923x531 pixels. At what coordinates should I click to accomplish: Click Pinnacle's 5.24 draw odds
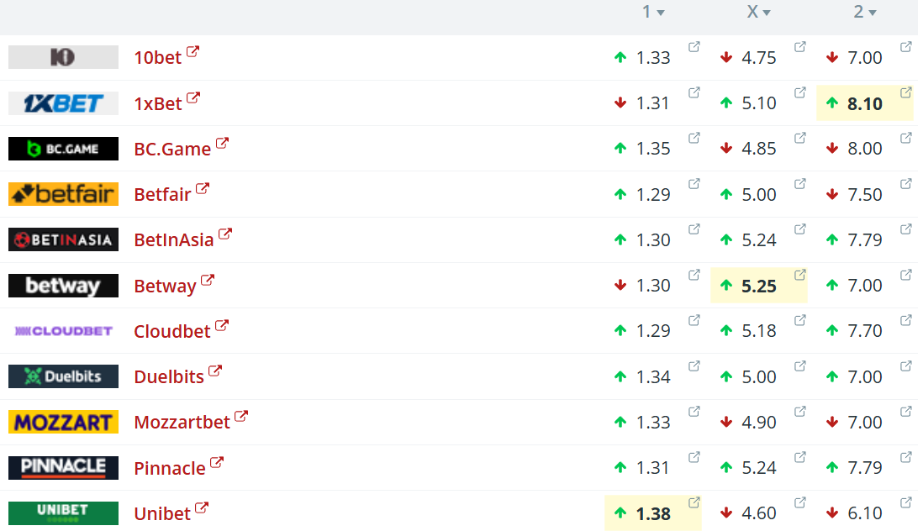[759, 468]
